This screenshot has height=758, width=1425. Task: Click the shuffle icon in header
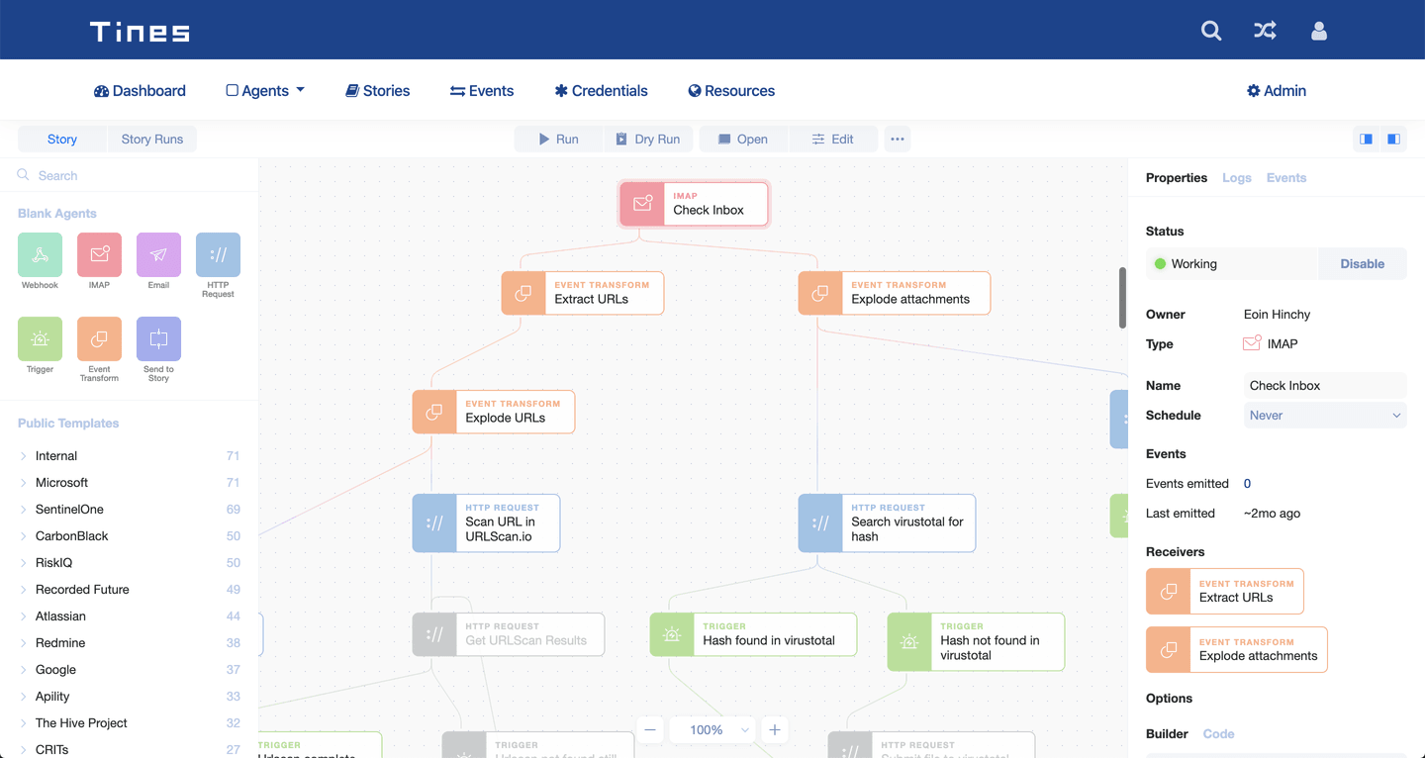(1265, 31)
